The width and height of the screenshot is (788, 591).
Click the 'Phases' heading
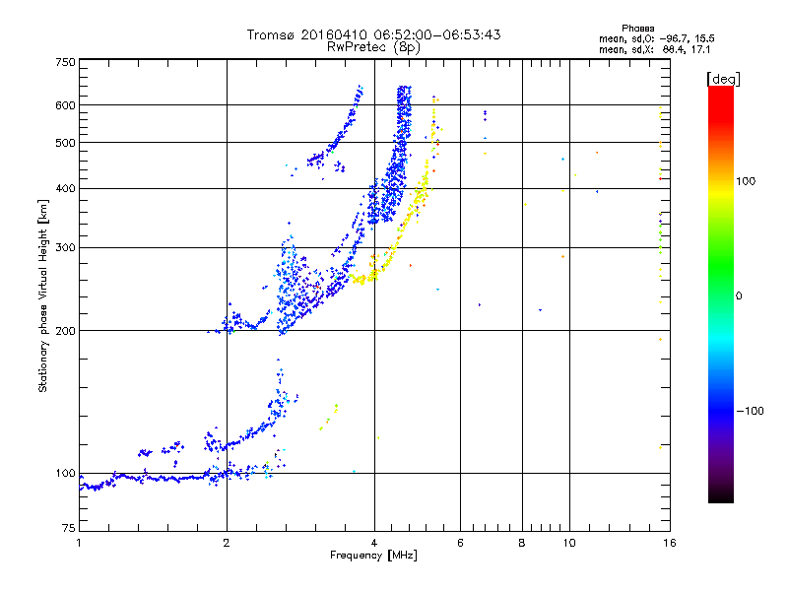(x=637, y=29)
